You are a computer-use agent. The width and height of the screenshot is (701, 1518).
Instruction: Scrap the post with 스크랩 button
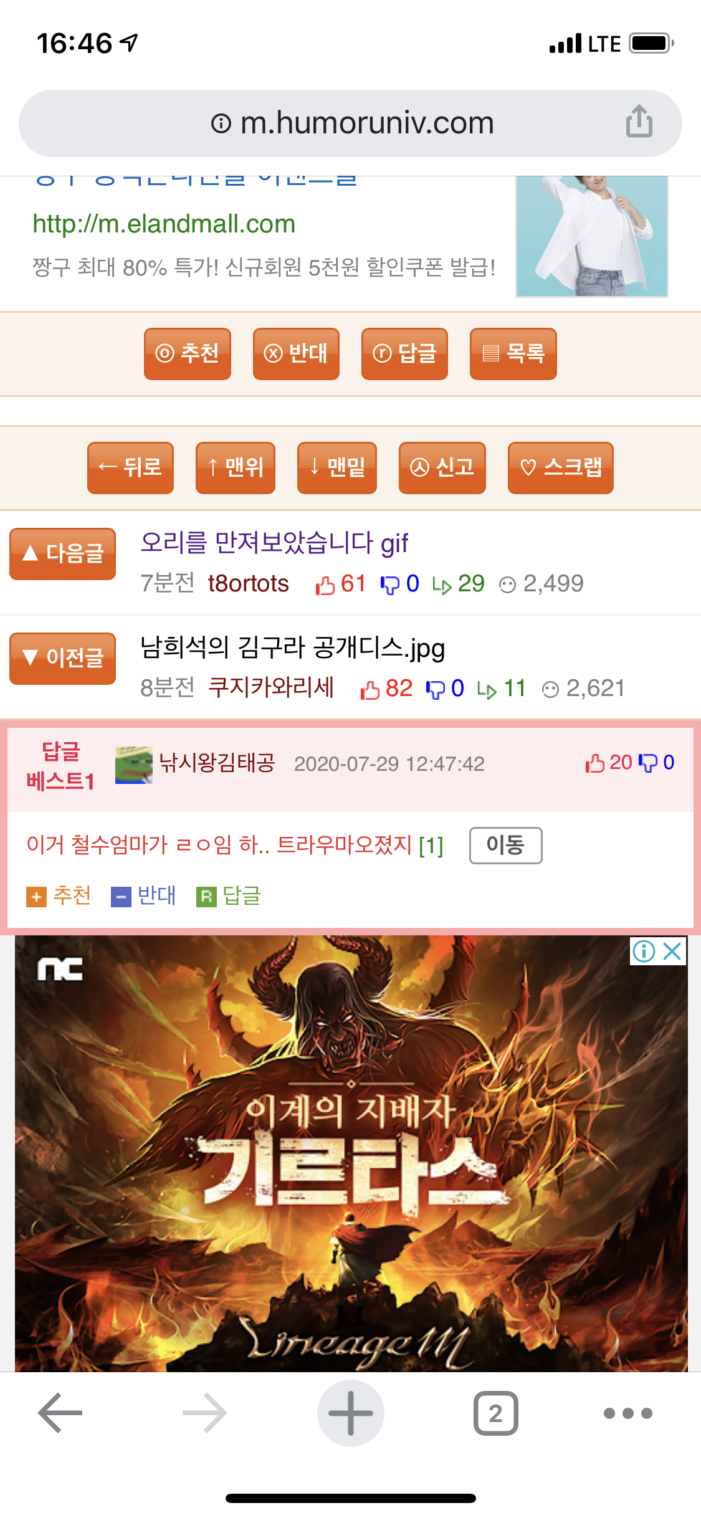[561, 467]
